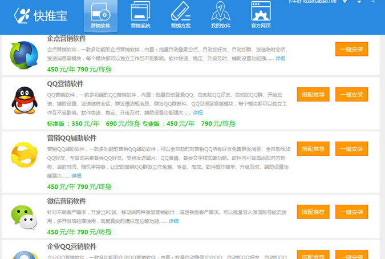
Task: Click 搭配推荐 for 微信营销软件
Action: click(x=313, y=212)
